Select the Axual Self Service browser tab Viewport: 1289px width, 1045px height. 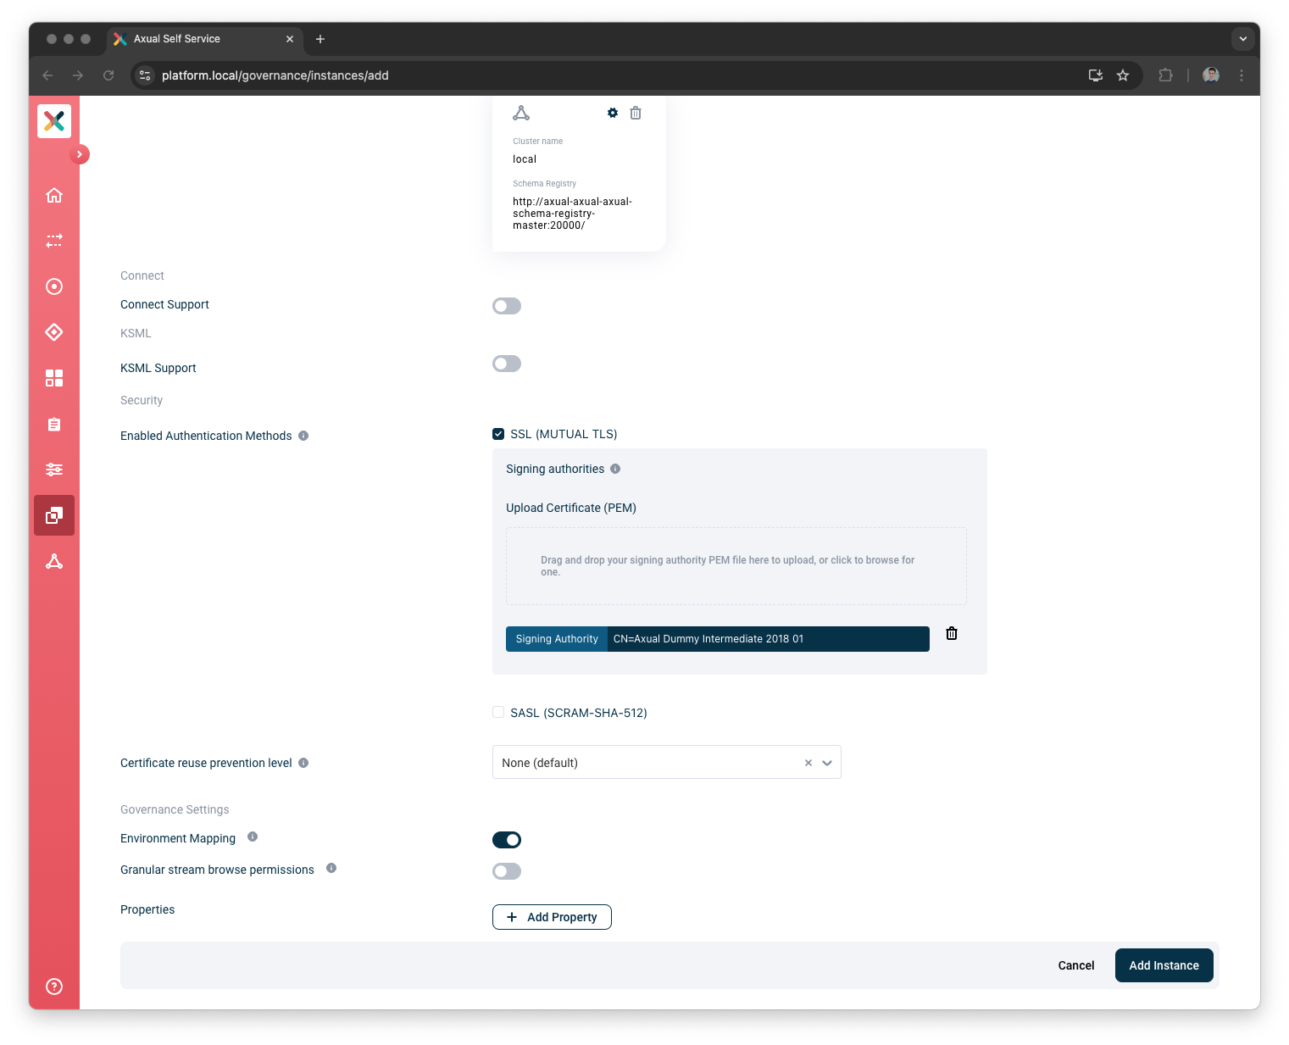(203, 39)
